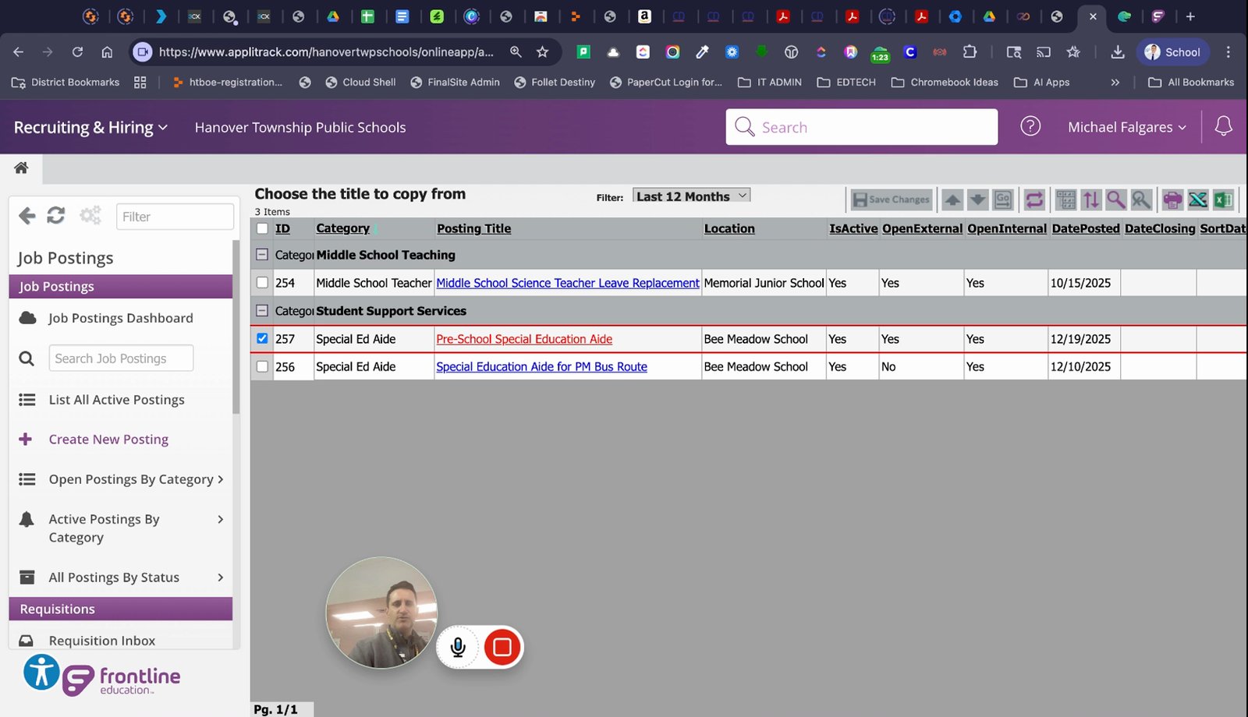Open the Last 12 Months filter dropdown
Viewport: 1248px width, 717px height.
point(691,196)
